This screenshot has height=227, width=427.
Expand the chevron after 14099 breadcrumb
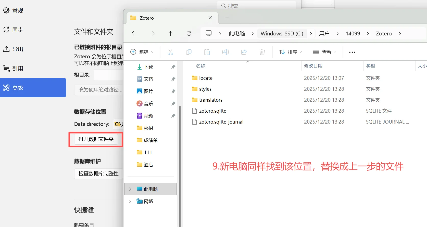368,34
